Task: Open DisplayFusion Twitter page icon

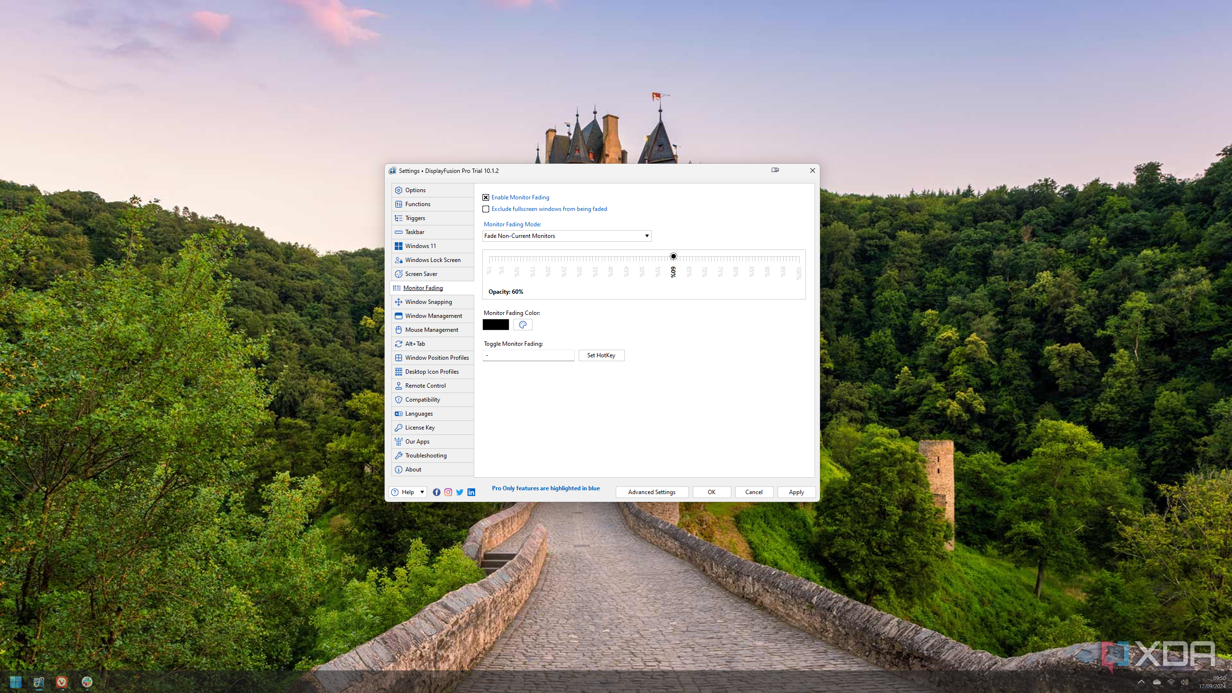Action: [x=459, y=492]
